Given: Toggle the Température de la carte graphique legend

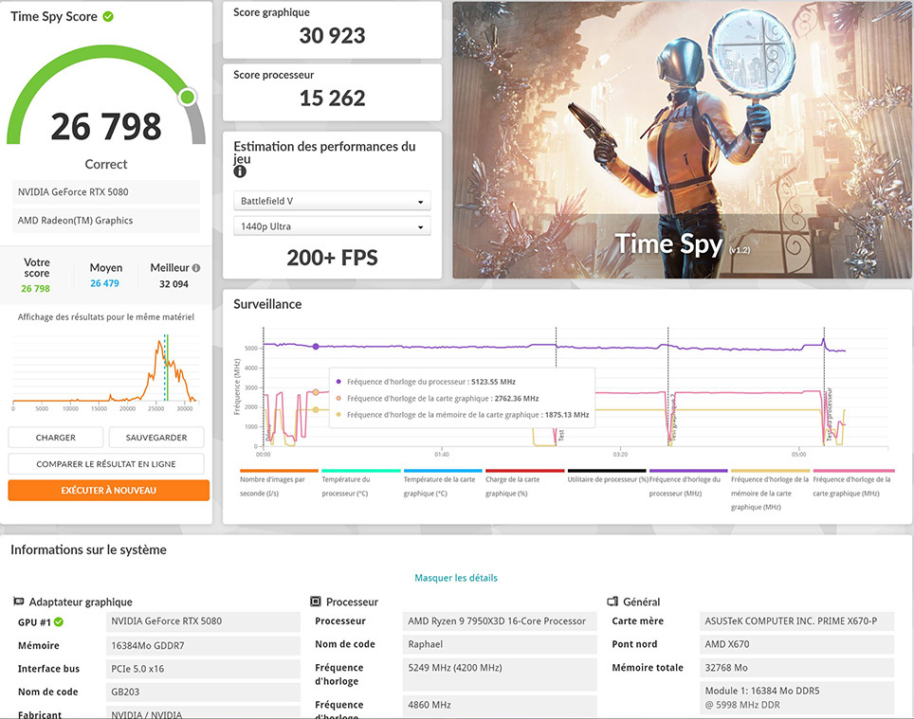Looking at the screenshot, I should point(443,484).
